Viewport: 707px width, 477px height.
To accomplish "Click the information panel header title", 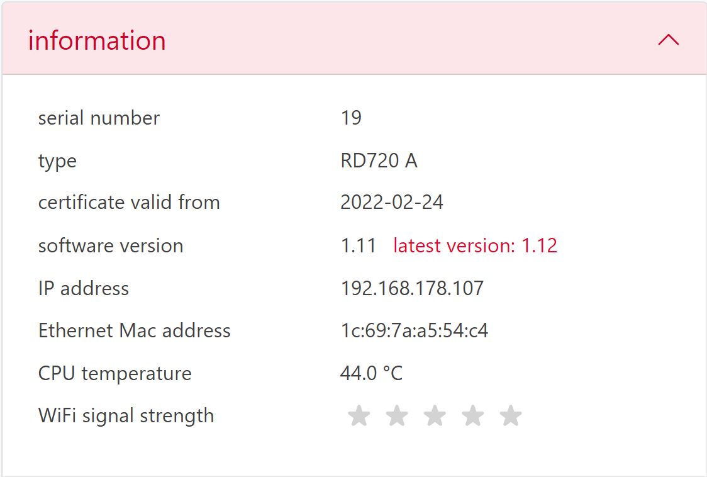I will [97, 40].
